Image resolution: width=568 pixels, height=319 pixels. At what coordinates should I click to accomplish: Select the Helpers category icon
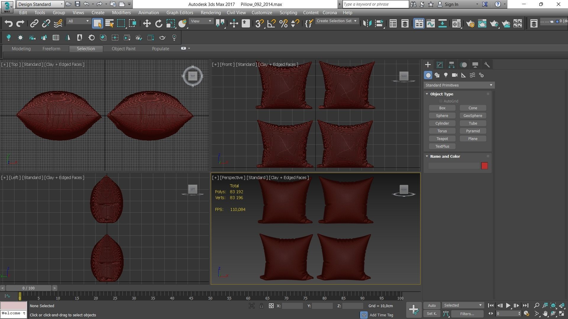464,75
